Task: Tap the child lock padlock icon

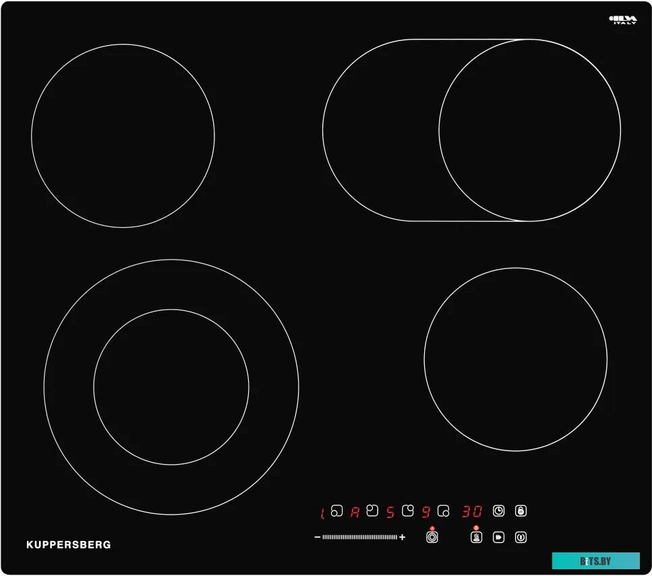Action: (x=521, y=511)
